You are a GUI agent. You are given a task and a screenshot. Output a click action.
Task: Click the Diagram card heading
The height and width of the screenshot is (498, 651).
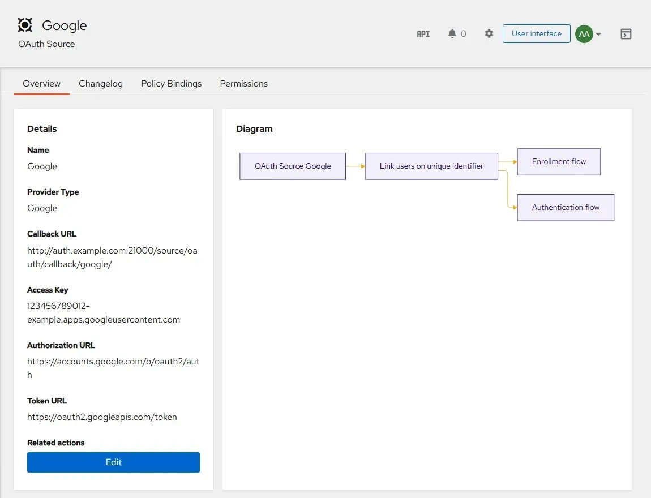pos(255,128)
